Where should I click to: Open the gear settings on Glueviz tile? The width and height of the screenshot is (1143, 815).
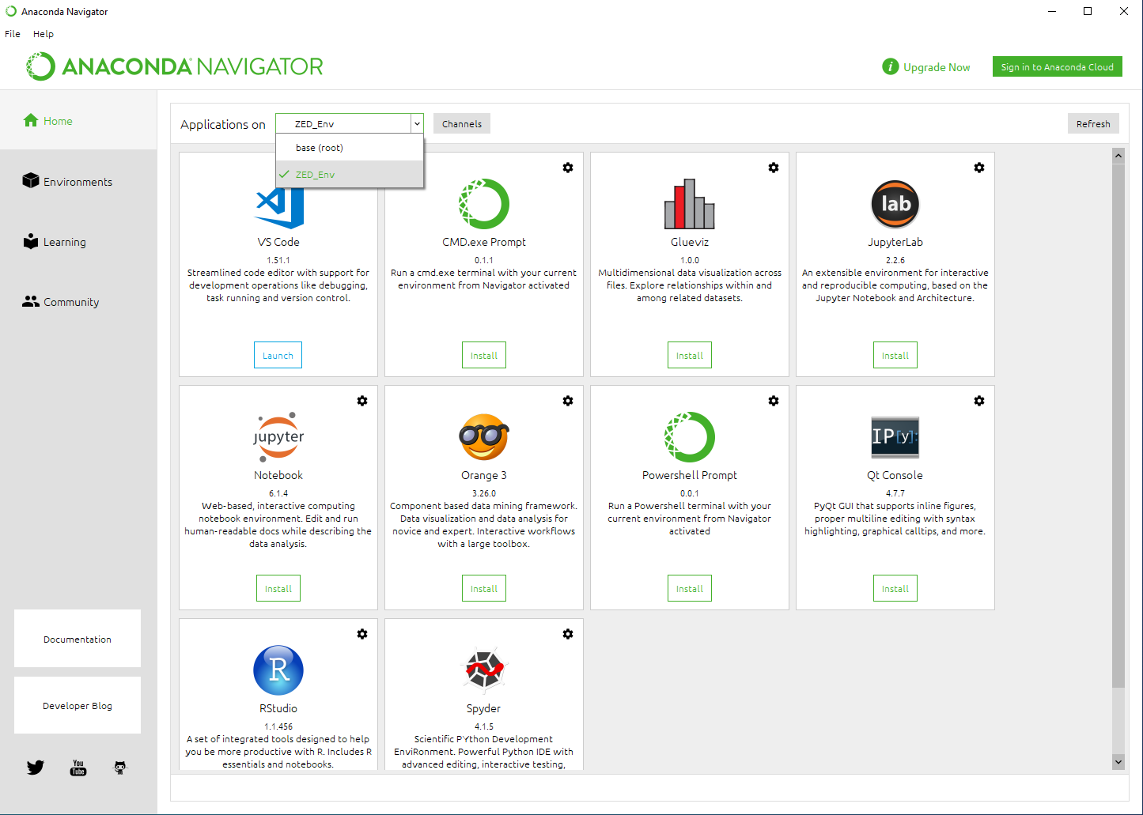773,168
